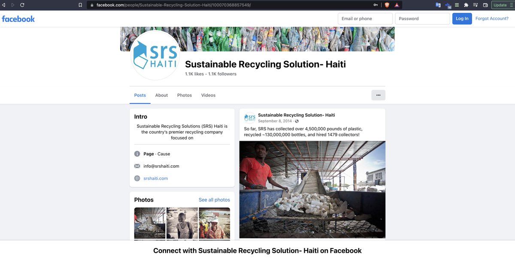The image size is (515, 260).
Task: Open the Extensions puzzle piece menu
Action: 466,5
